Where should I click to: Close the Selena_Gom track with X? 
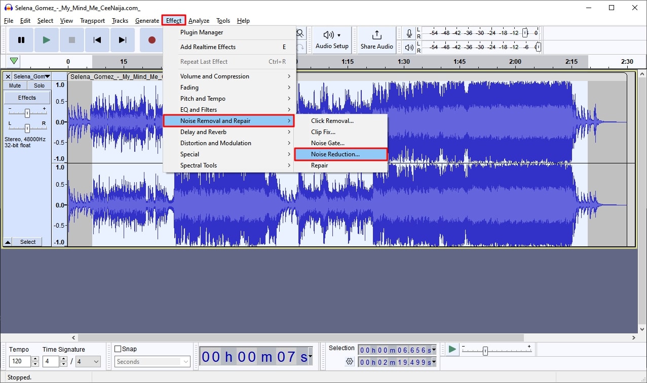tap(8, 76)
